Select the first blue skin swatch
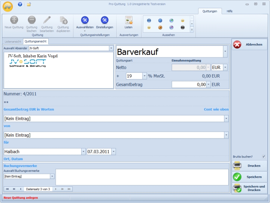Image resolution: width=270 pixels, height=203 pixels. pos(149,20)
